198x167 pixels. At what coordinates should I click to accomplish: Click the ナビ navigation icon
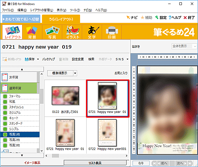click(x=132, y=17)
